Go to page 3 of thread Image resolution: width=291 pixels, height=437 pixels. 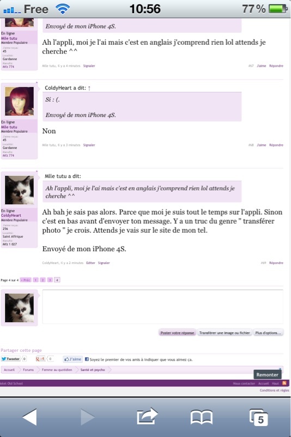[50, 280]
